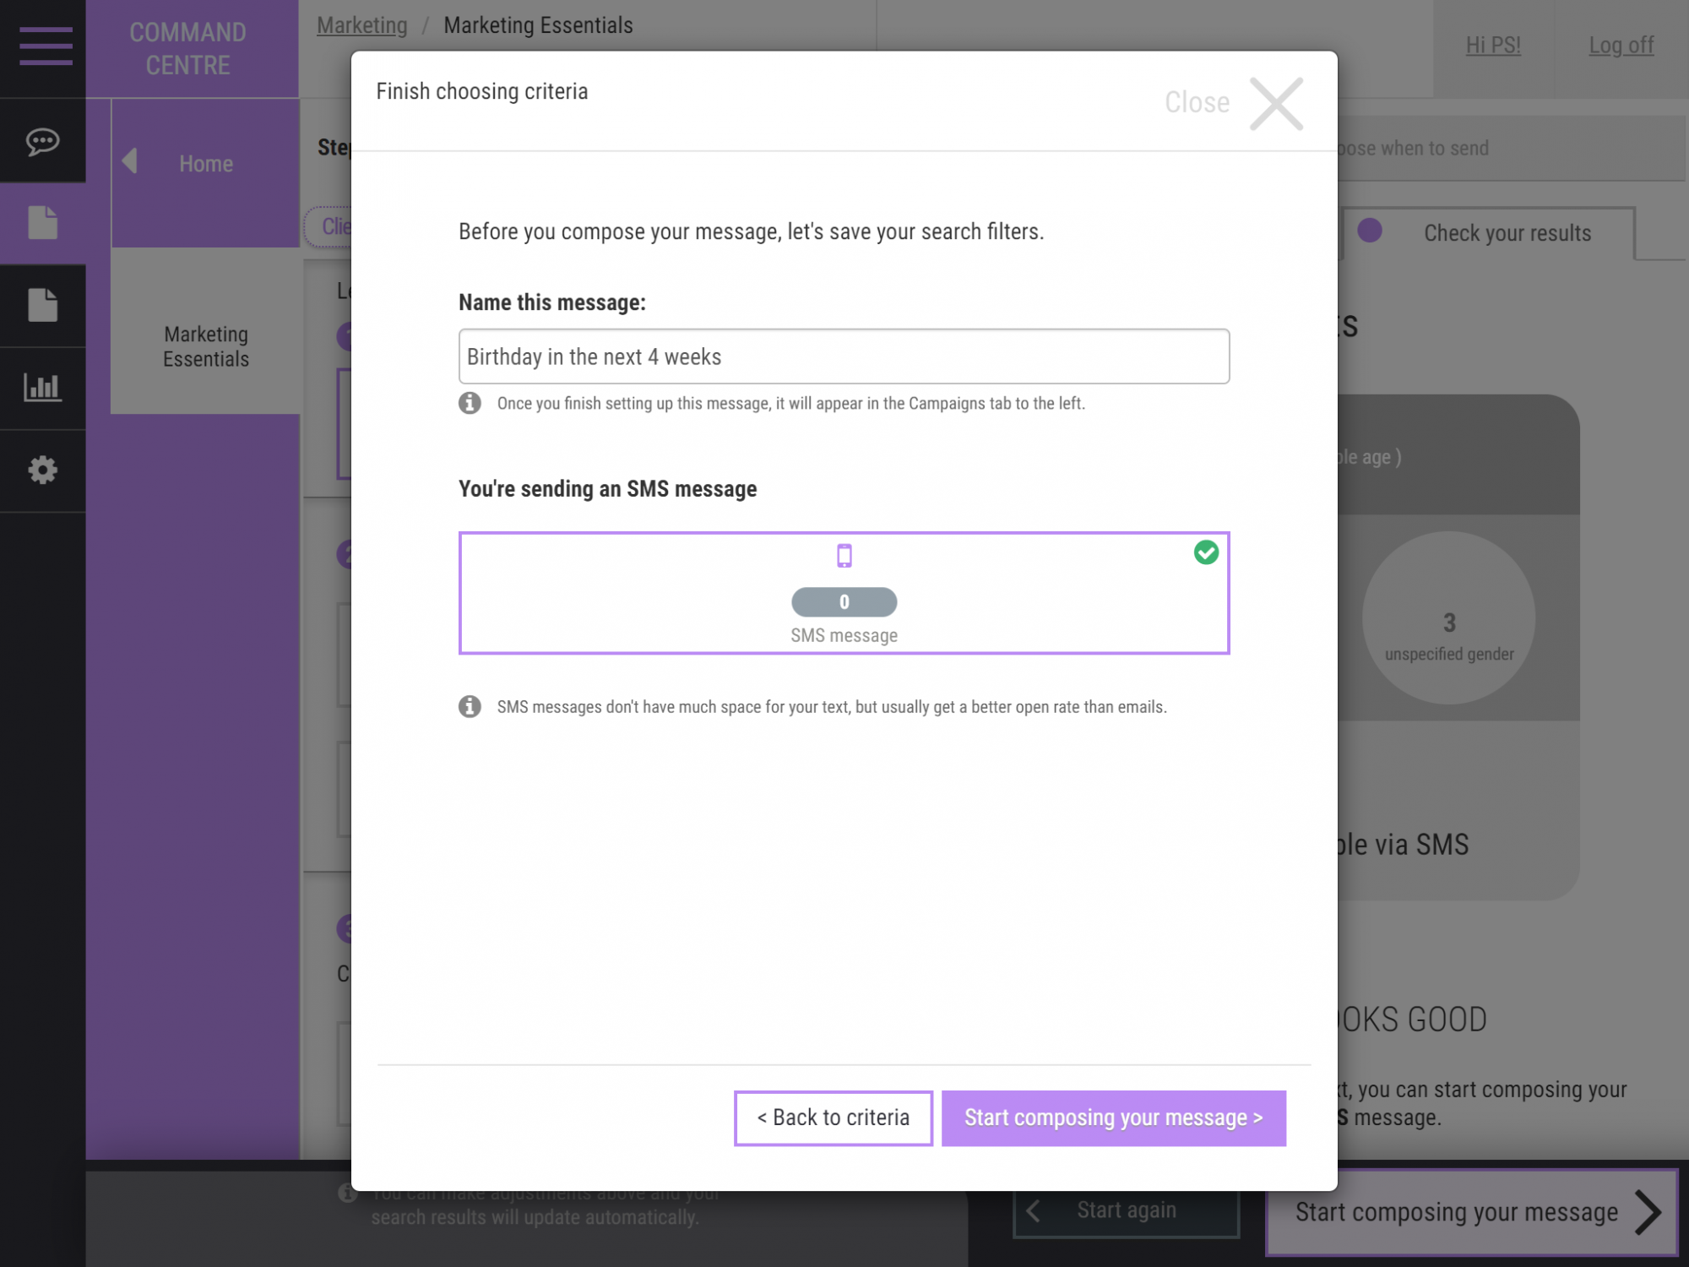This screenshot has width=1689, height=1267.
Task: Click the Home back arrow
Action: point(130,161)
